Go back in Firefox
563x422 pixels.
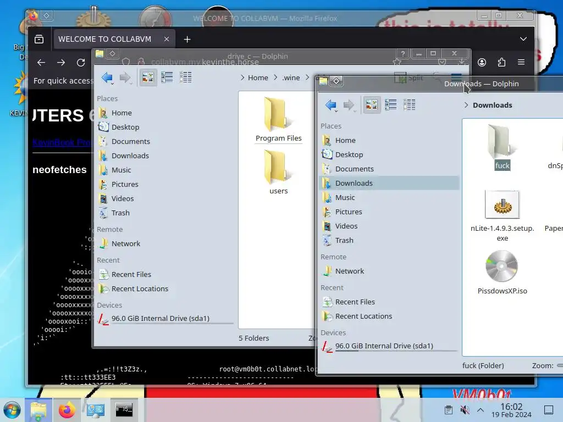41,63
